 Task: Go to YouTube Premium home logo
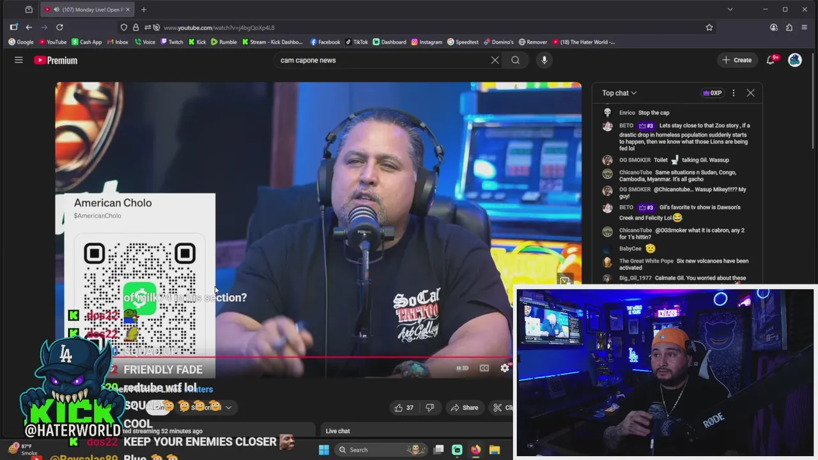coord(56,60)
